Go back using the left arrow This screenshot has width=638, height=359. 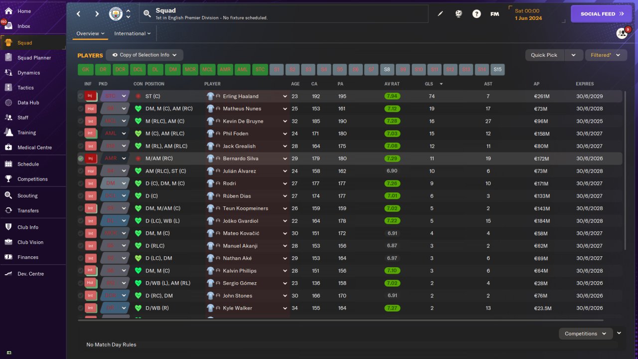[x=79, y=14]
